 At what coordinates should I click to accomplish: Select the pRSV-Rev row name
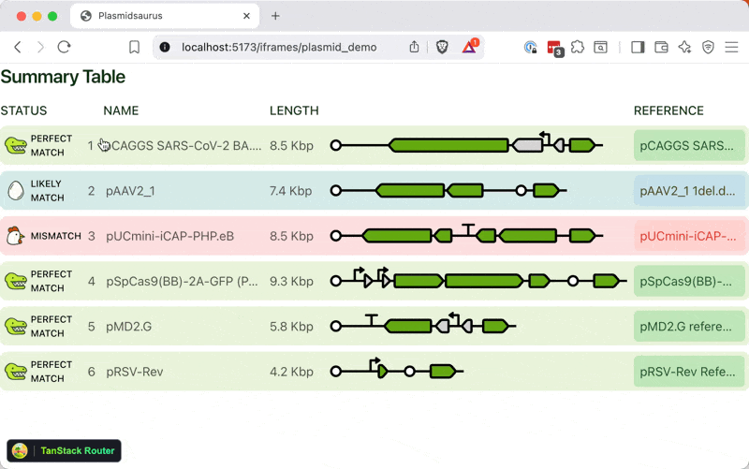135,372
